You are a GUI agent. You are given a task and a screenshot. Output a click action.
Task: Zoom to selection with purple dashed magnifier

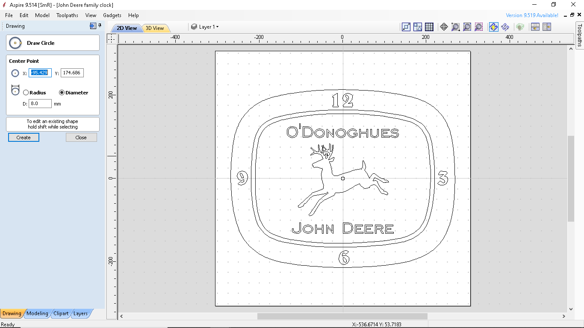[x=478, y=27]
